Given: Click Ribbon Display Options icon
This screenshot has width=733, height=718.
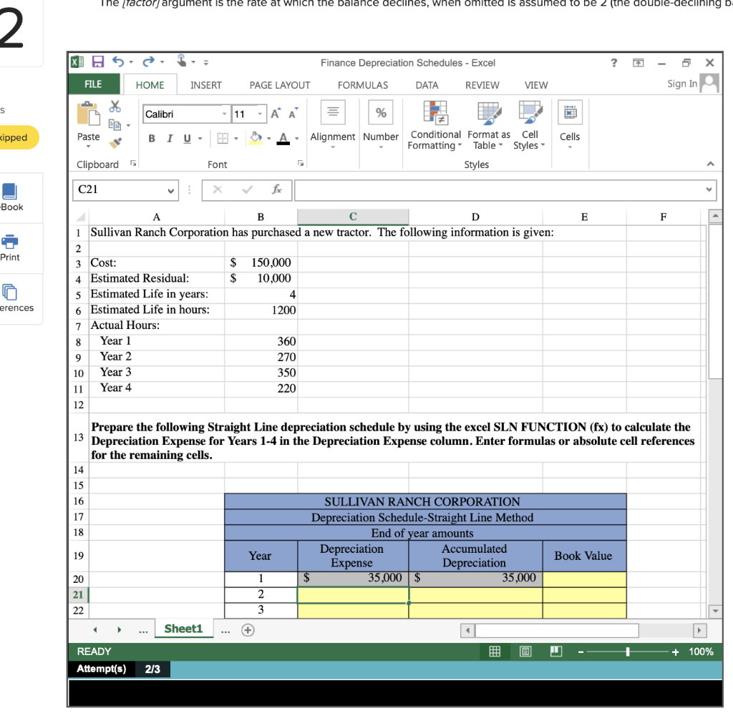Looking at the screenshot, I should pos(638,63).
